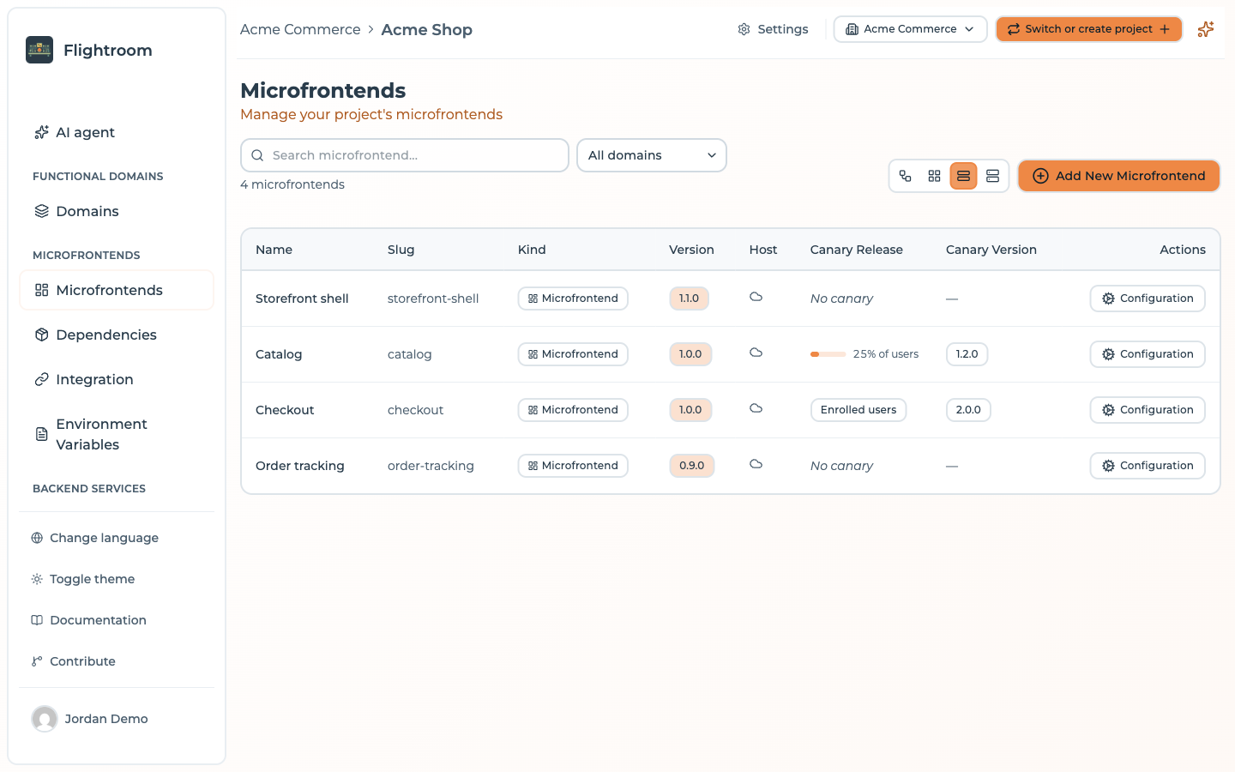Click Jordan Demo avatar
The width and height of the screenshot is (1235, 772).
click(45, 719)
